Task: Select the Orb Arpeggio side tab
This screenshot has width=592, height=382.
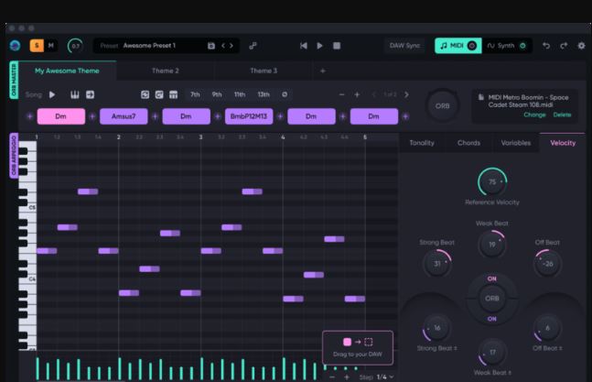Action: coord(14,155)
